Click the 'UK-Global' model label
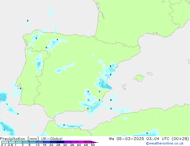This screenshot has height=146, width=190. (x=52, y=139)
